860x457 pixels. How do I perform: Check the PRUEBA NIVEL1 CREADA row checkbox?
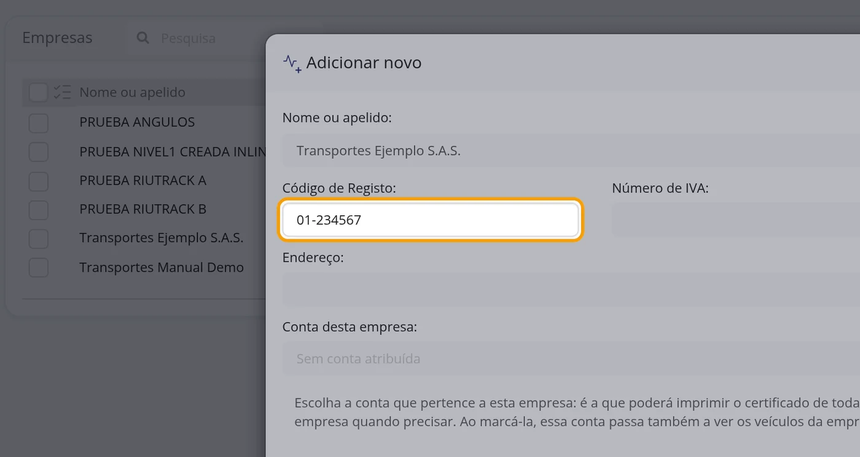39,152
